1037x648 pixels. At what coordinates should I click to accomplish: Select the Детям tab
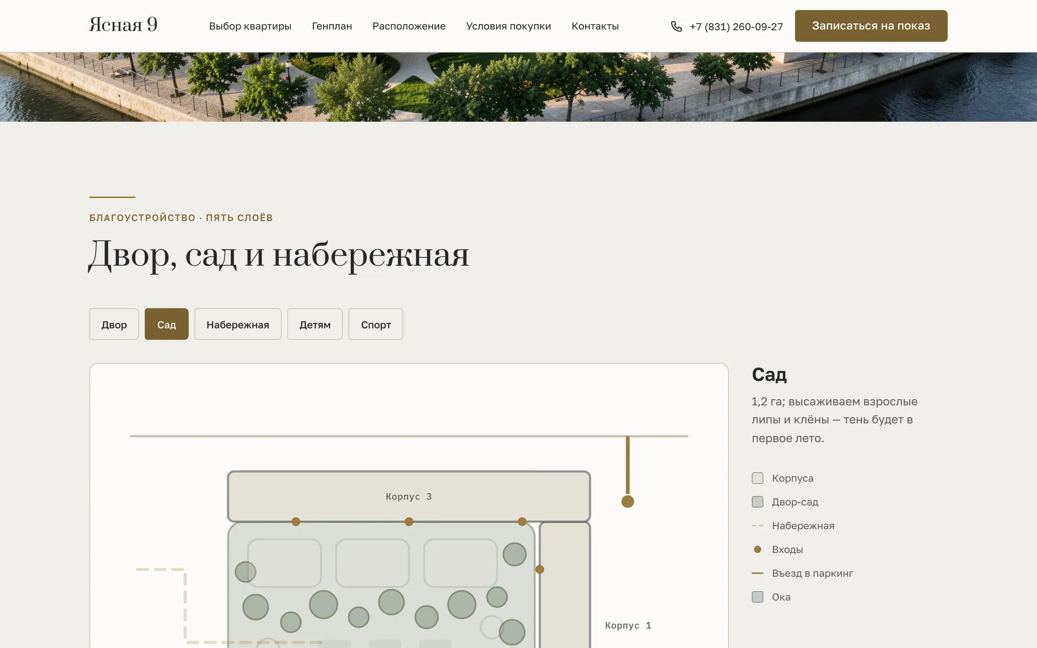[x=315, y=324]
